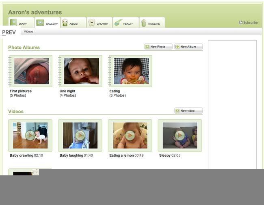
Task: Click the Videos section heading
Action: point(16,111)
